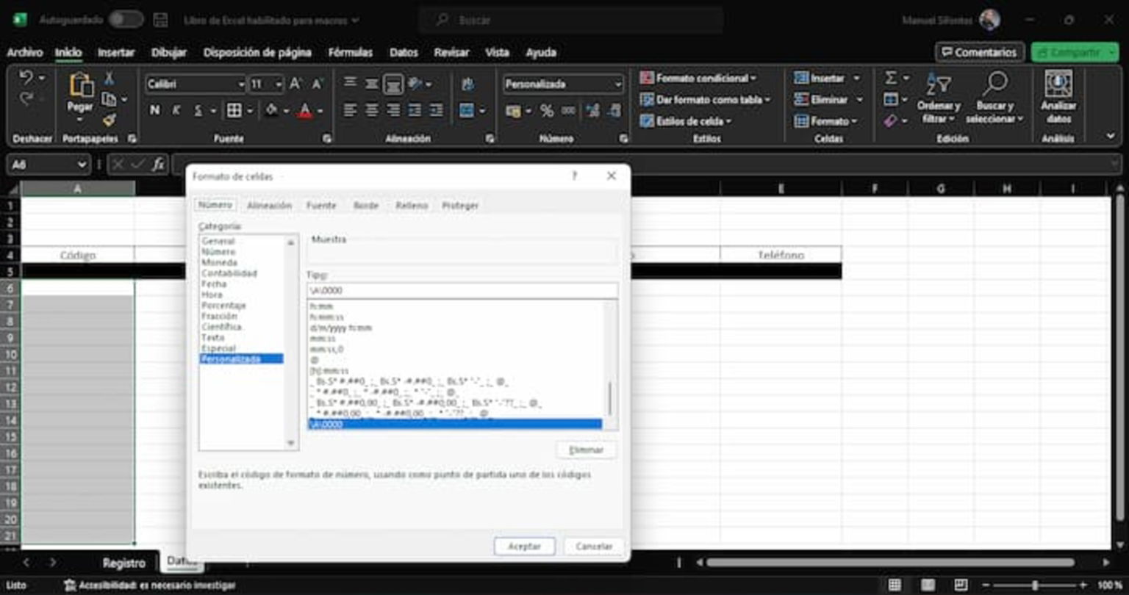
Task: Click the Redo arrow icon
Action: tap(26, 100)
